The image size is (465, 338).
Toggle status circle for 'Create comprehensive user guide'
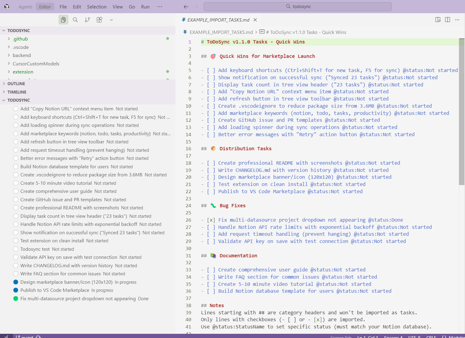pos(16,191)
